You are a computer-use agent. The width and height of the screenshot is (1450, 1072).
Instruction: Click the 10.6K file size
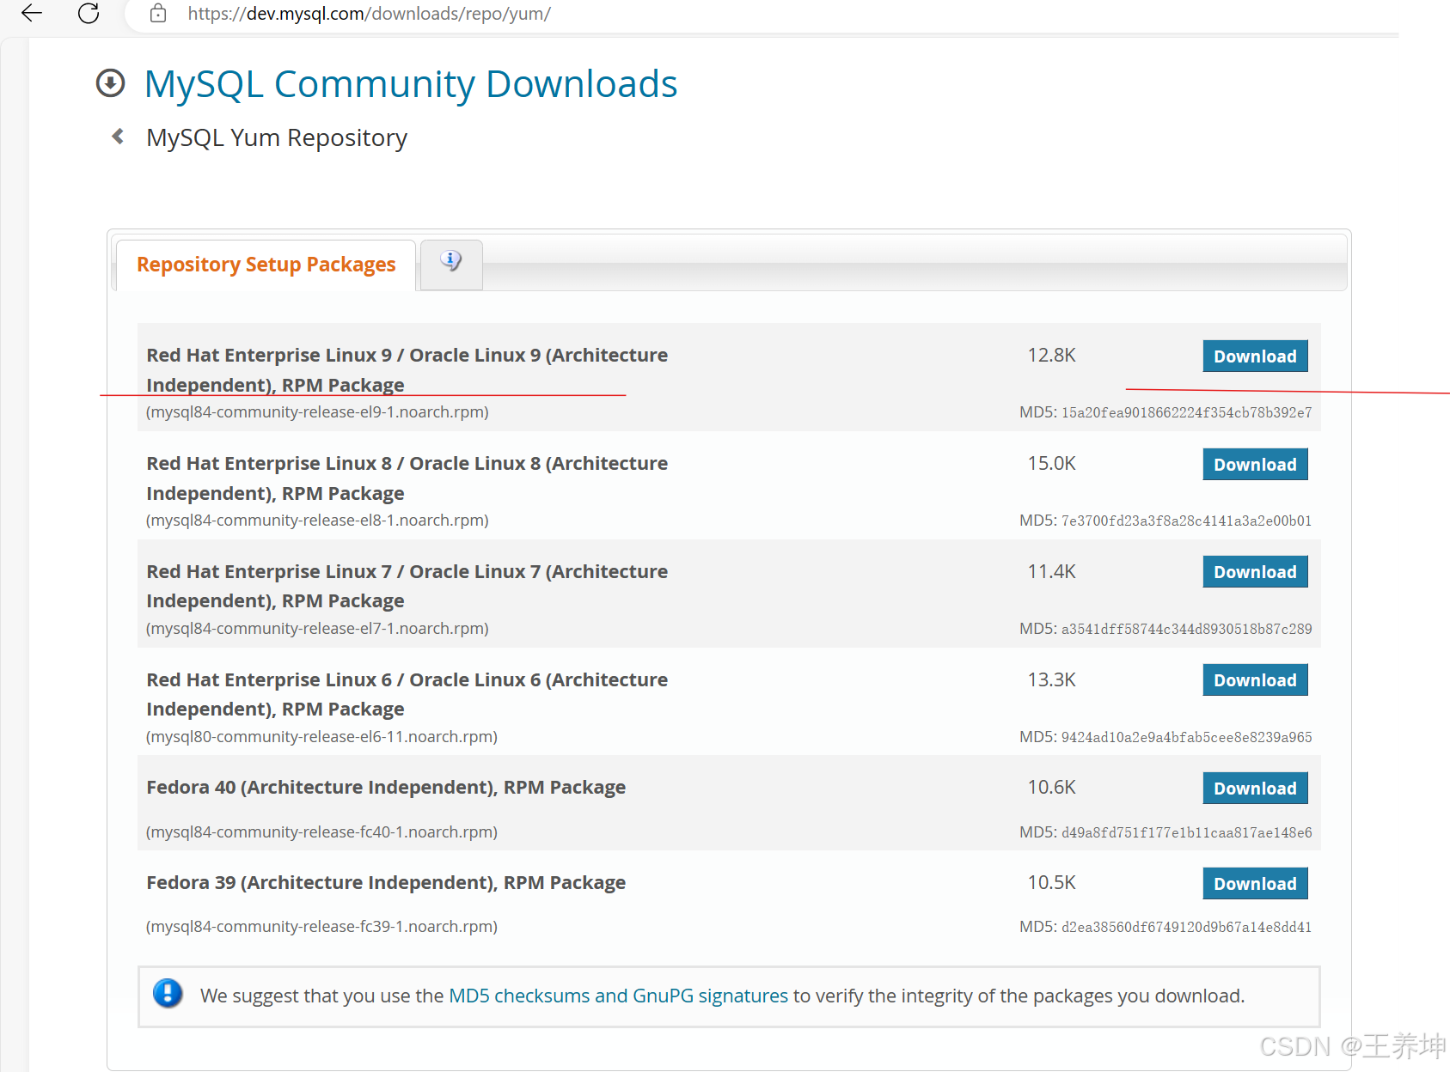pyautogui.click(x=1051, y=788)
